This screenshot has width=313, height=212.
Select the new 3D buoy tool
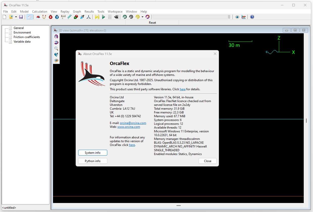tap(57, 17)
